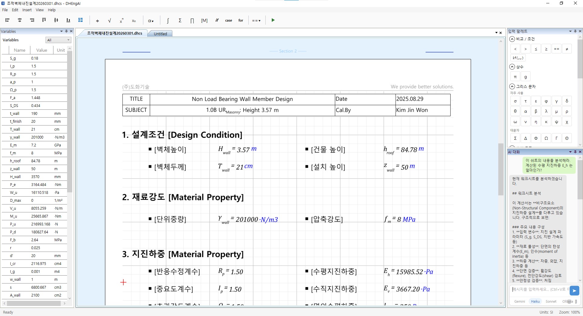Send the AI chat message
This screenshot has height=316, width=583.
pos(574,291)
